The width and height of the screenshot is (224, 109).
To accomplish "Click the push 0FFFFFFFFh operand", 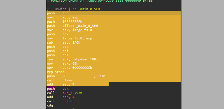I will pos(72,22).
